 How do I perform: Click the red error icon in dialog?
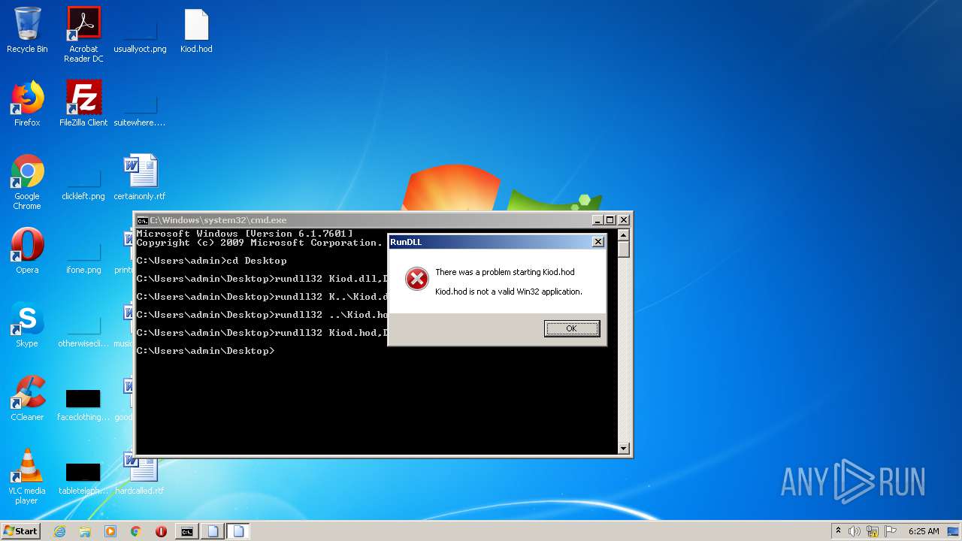click(x=416, y=280)
